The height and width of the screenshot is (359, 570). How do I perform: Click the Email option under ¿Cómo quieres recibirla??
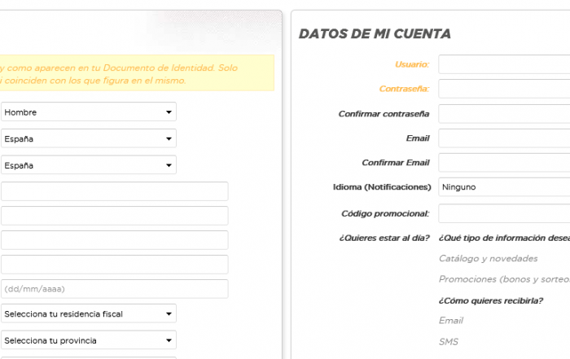click(451, 320)
